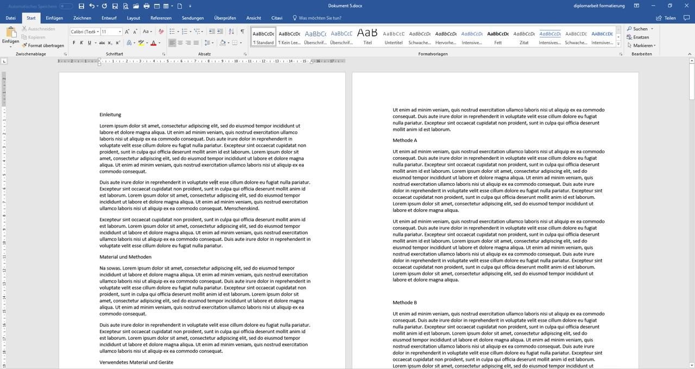Switch to the Referenzen tab
This screenshot has height=369, width=695.
click(x=161, y=18)
